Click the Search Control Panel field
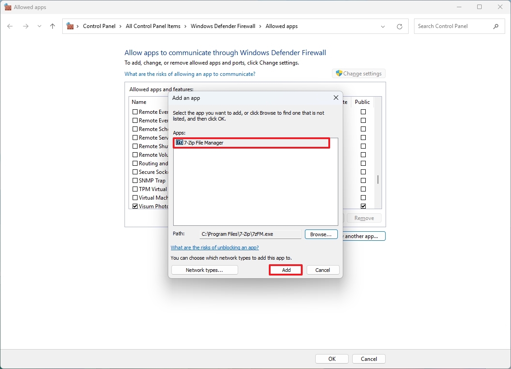 coord(460,26)
